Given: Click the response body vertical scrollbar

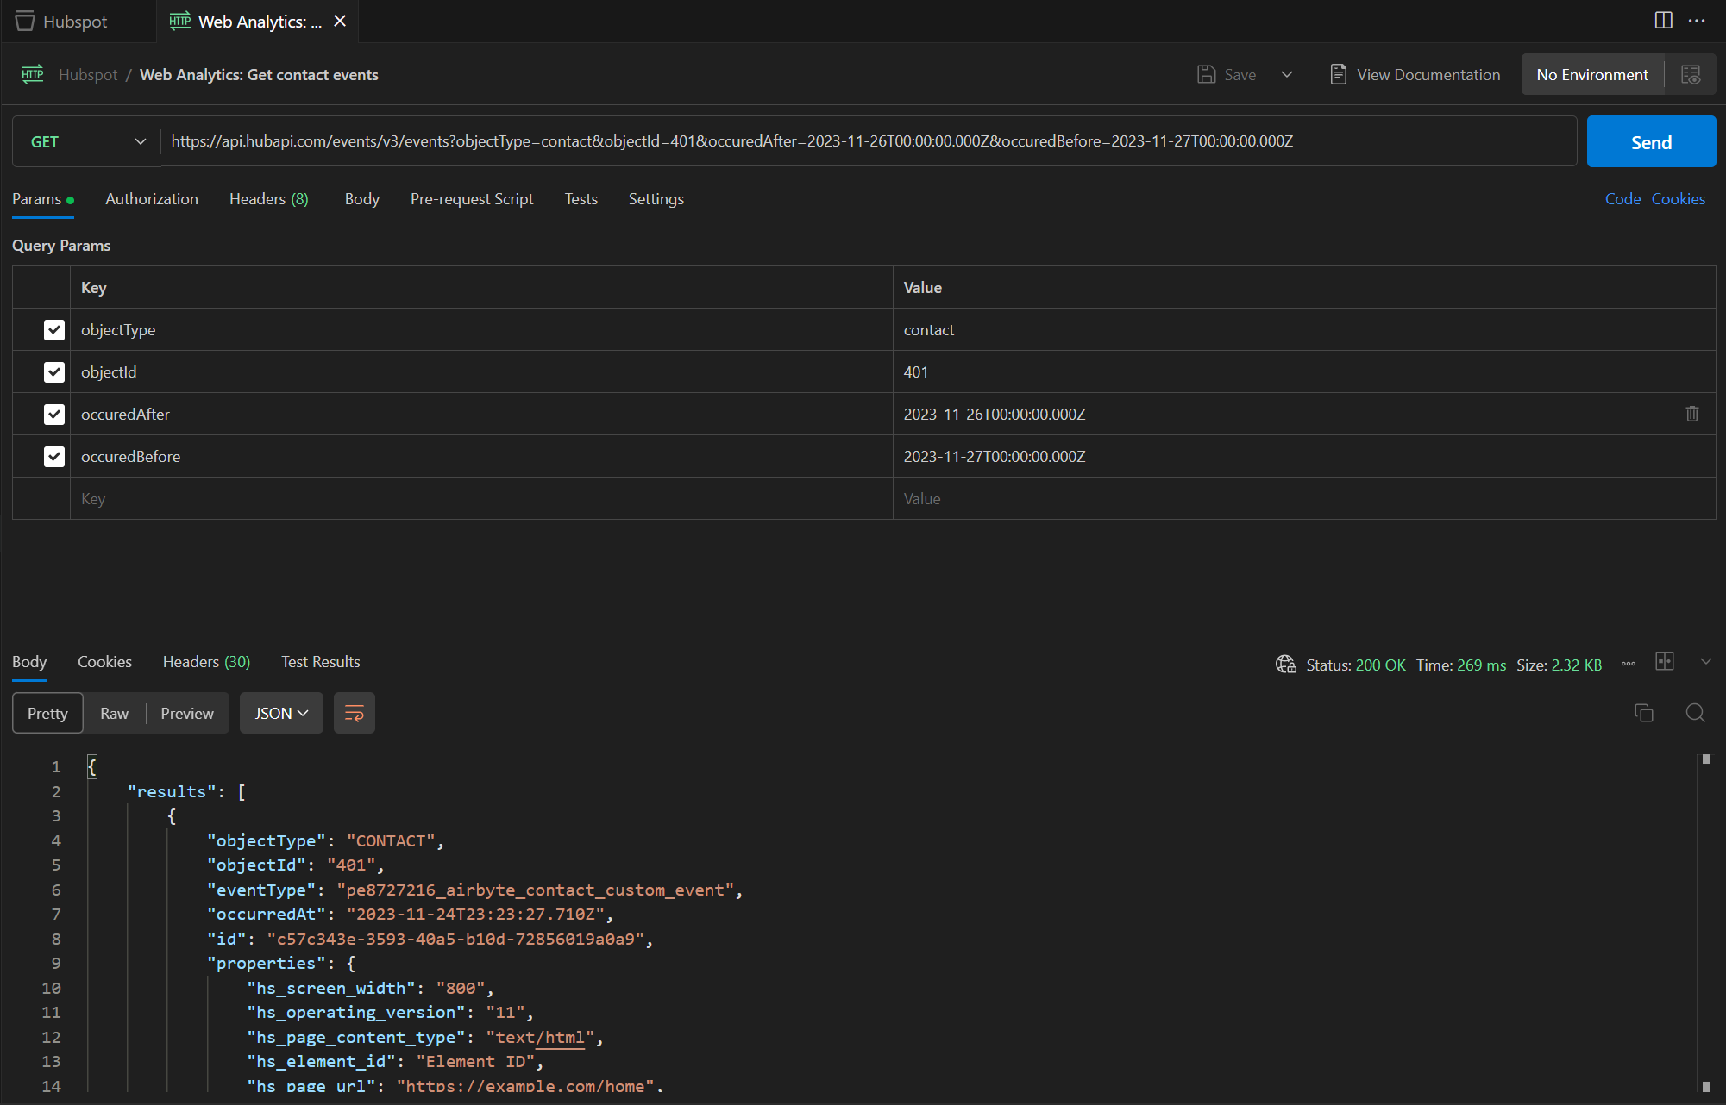Looking at the screenshot, I should click(1705, 922).
